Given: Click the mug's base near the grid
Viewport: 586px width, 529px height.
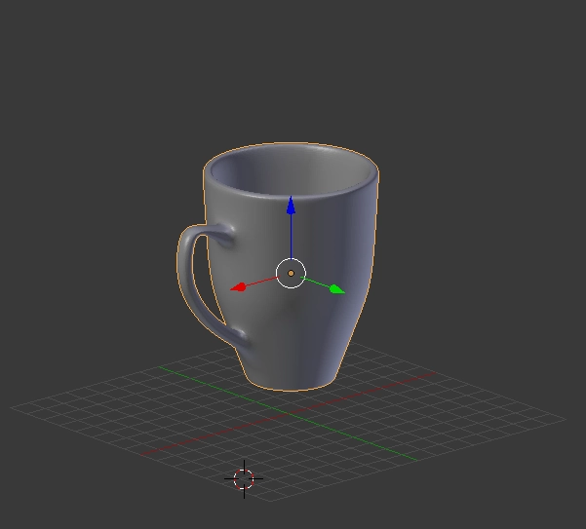Looking at the screenshot, I should [291, 378].
